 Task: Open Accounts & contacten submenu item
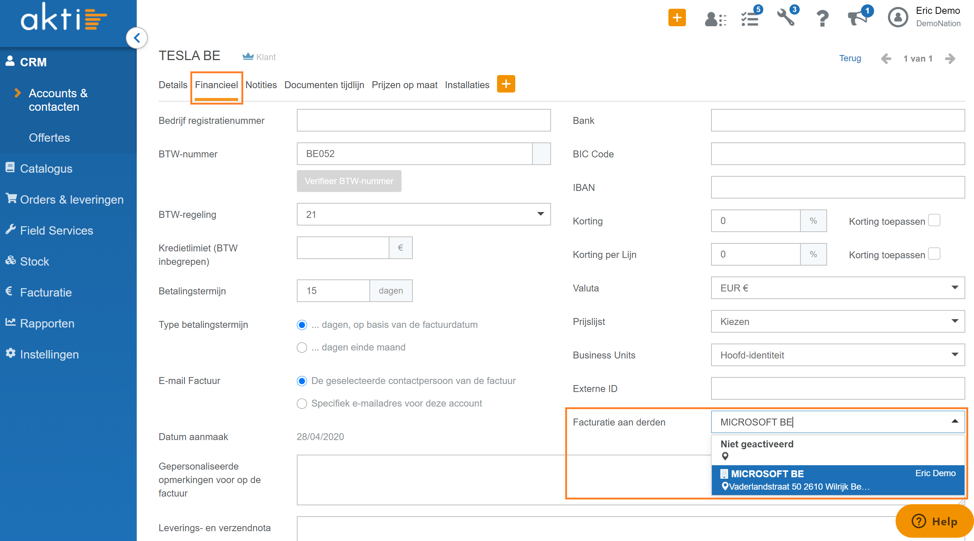tap(58, 100)
